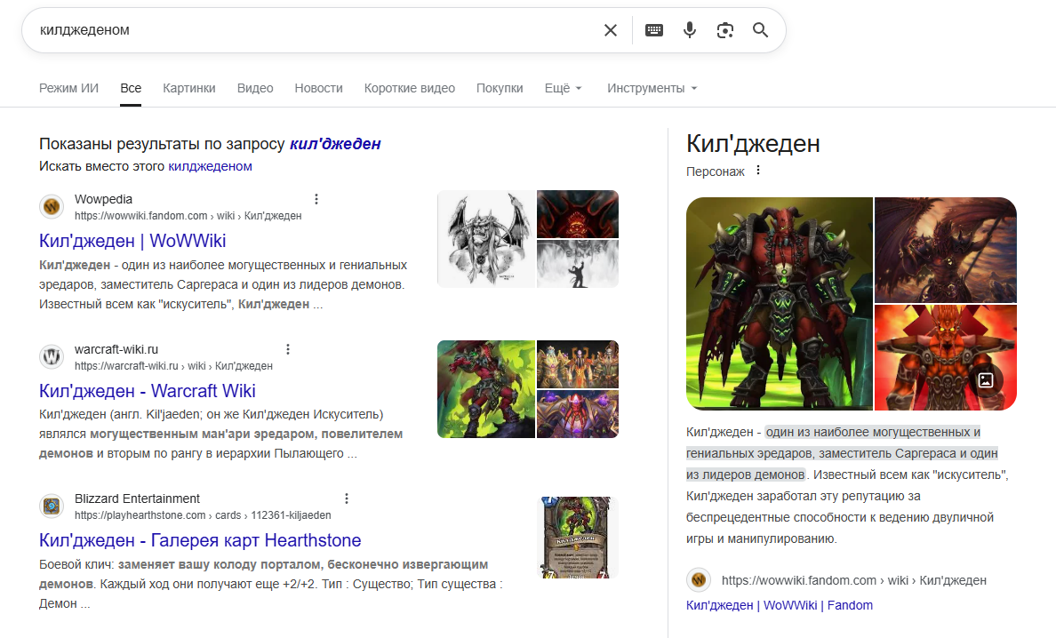Open search by image camera icon

[x=725, y=30]
